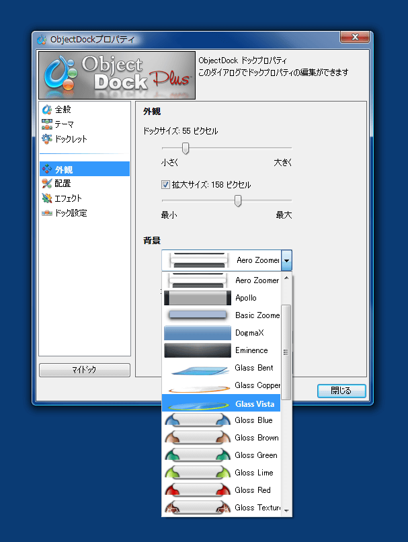Select the 外観 text in sidebar
This screenshot has width=408, height=542.
click(64, 169)
